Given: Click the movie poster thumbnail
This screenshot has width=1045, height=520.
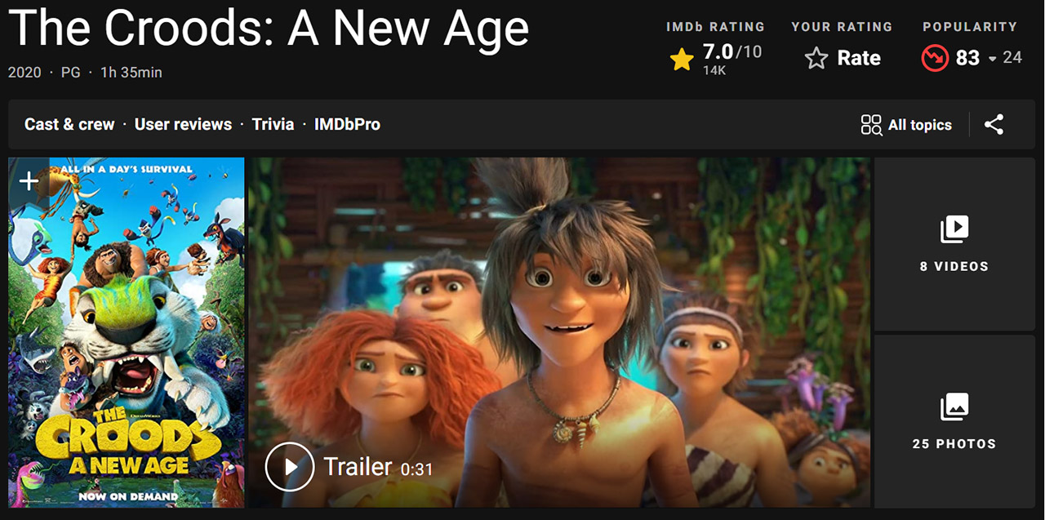Looking at the screenshot, I should pyautogui.click(x=127, y=333).
